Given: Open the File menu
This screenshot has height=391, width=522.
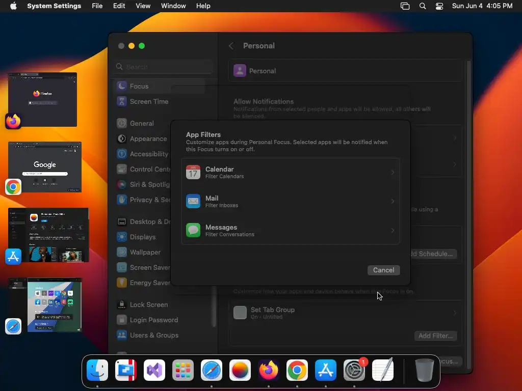Looking at the screenshot, I should (x=97, y=6).
